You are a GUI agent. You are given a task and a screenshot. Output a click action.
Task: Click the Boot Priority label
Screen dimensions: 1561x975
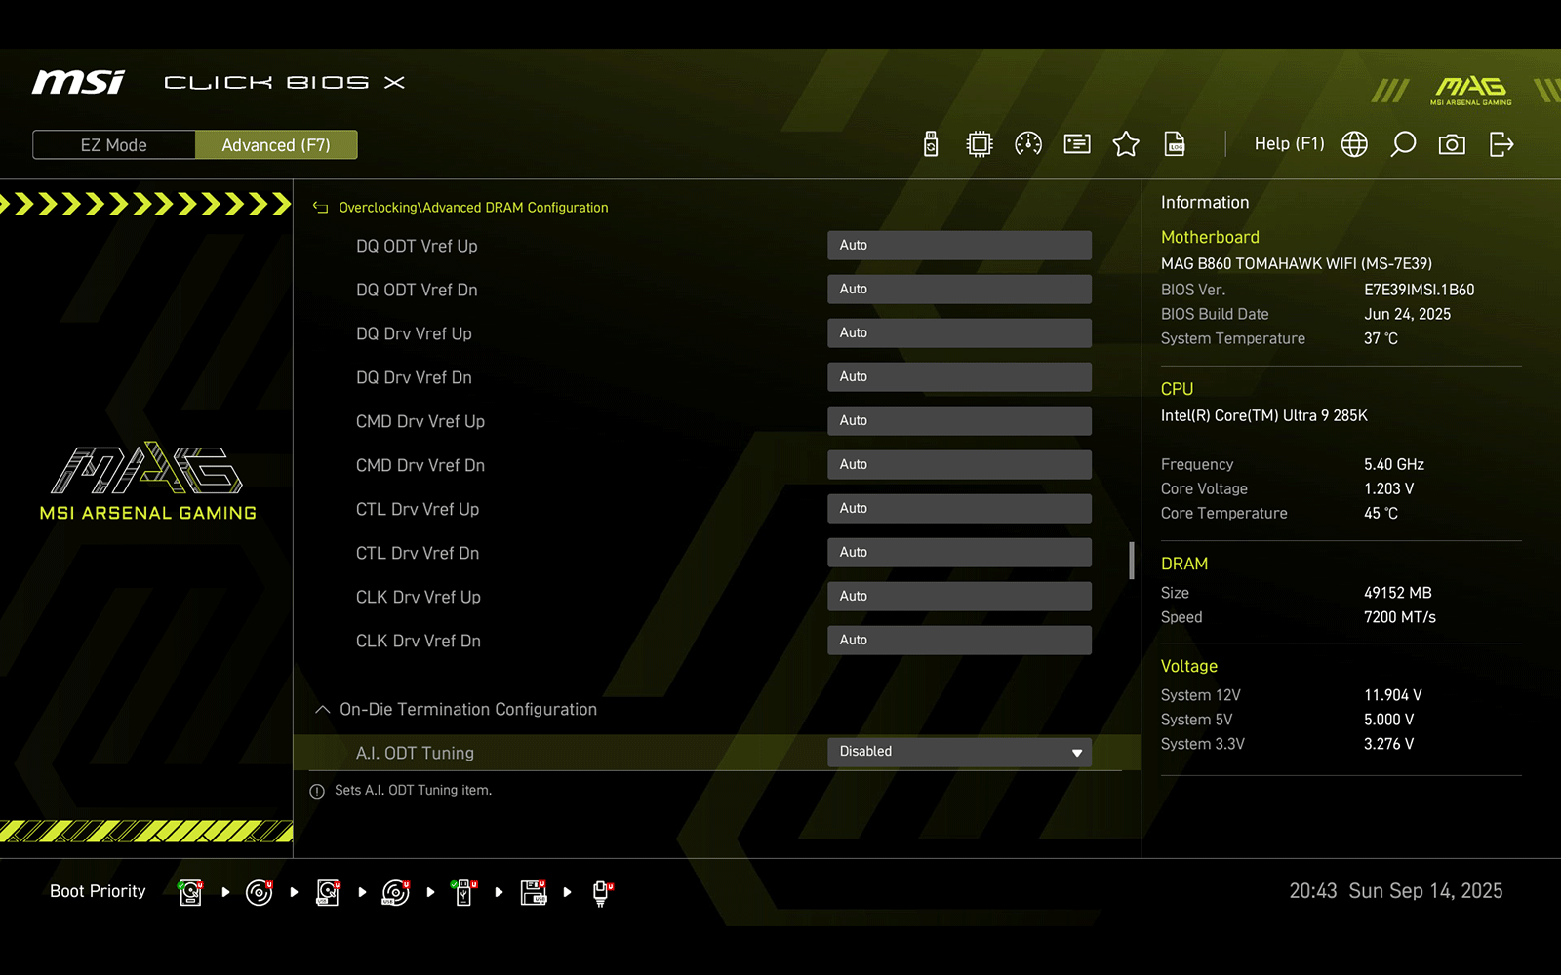(98, 891)
